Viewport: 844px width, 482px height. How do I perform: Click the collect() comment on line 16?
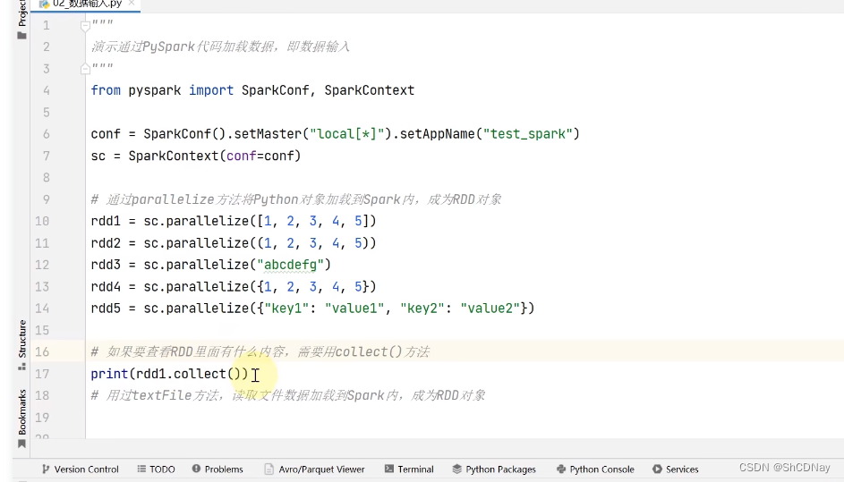[x=260, y=351]
